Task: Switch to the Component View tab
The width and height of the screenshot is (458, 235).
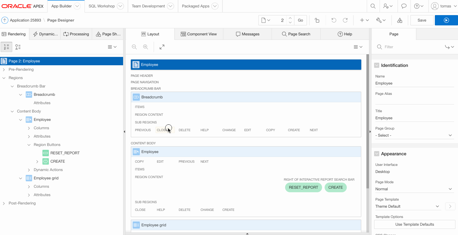Action: pos(199,34)
